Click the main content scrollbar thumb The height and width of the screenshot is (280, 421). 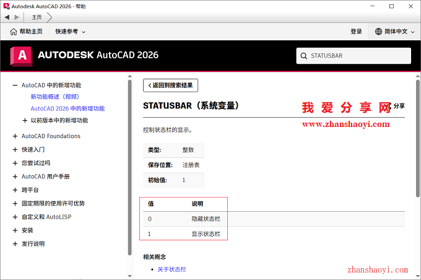click(417, 138)
